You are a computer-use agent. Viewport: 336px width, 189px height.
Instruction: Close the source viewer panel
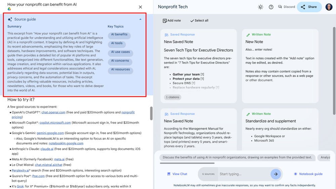pos(140,7)
